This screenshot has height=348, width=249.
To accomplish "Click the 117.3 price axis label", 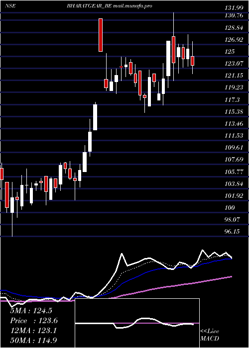I will 232,99.
